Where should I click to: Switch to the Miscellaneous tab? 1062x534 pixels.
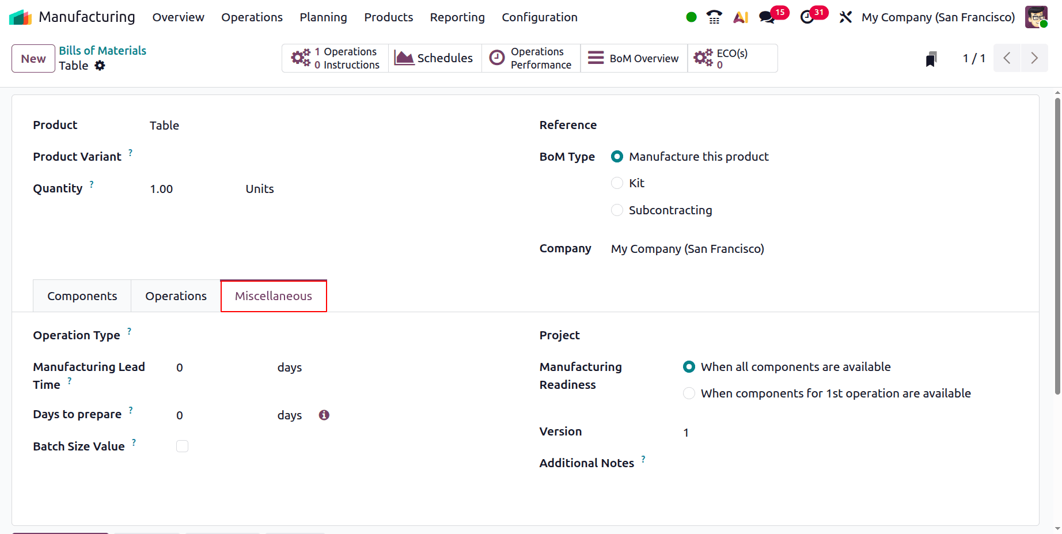tap(274, 296)
